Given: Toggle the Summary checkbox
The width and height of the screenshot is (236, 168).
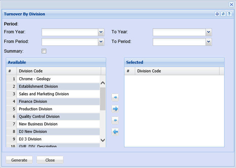Looking at the screenshot, I should coord(44,51).
